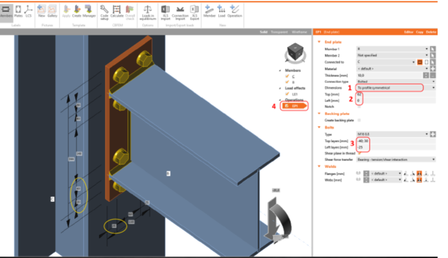448x258 pixels.
Task: Switch to Transparent view mode
Action: pos(279,32)
